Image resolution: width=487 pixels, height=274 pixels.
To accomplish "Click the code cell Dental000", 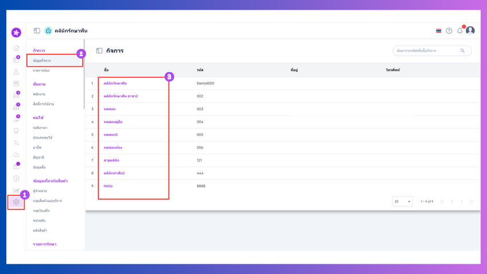I will (x=205, y=83).
